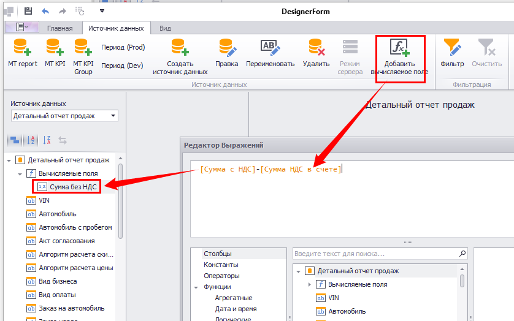Open Правка to edit data source
Screen dimensions: 514x321
tap(227, 48)
